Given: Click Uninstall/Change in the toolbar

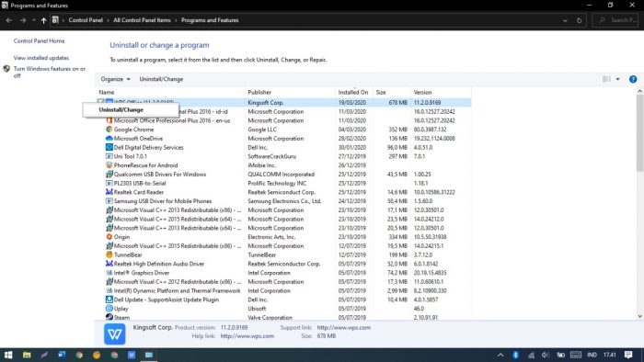Looking at the screenshot, I should (x=161, y=79).
